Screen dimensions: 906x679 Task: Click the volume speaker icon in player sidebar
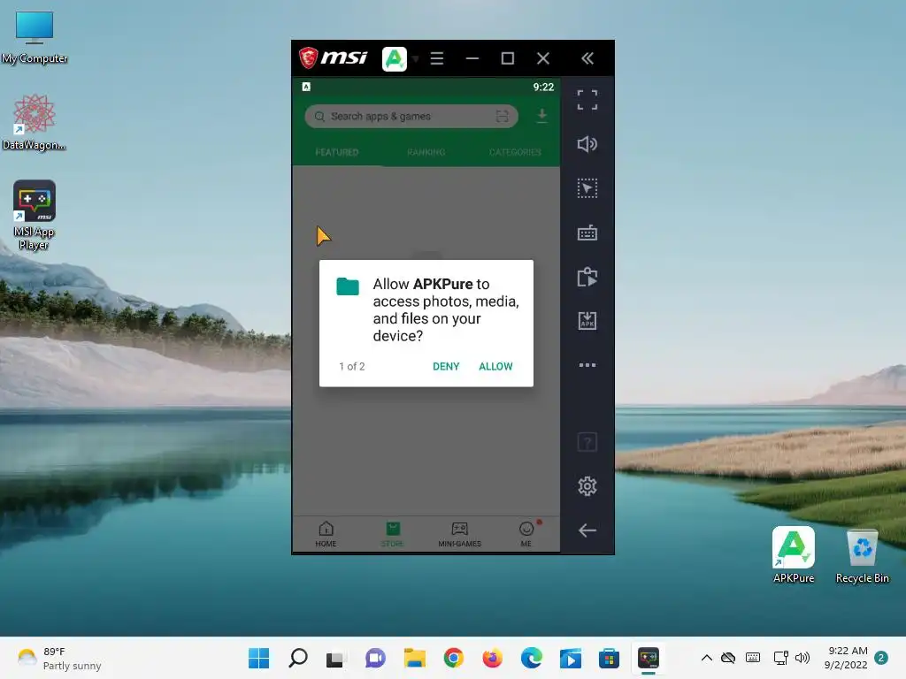coord(587,144)
